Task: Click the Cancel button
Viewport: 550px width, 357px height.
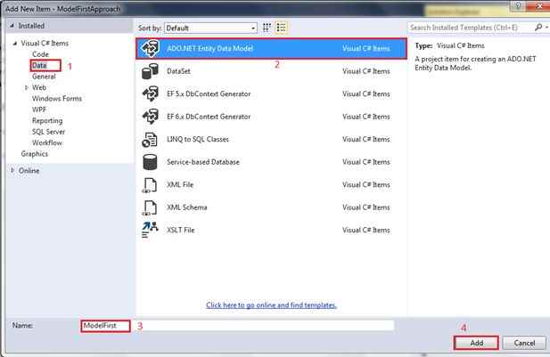Action: (x=524, y=343)
